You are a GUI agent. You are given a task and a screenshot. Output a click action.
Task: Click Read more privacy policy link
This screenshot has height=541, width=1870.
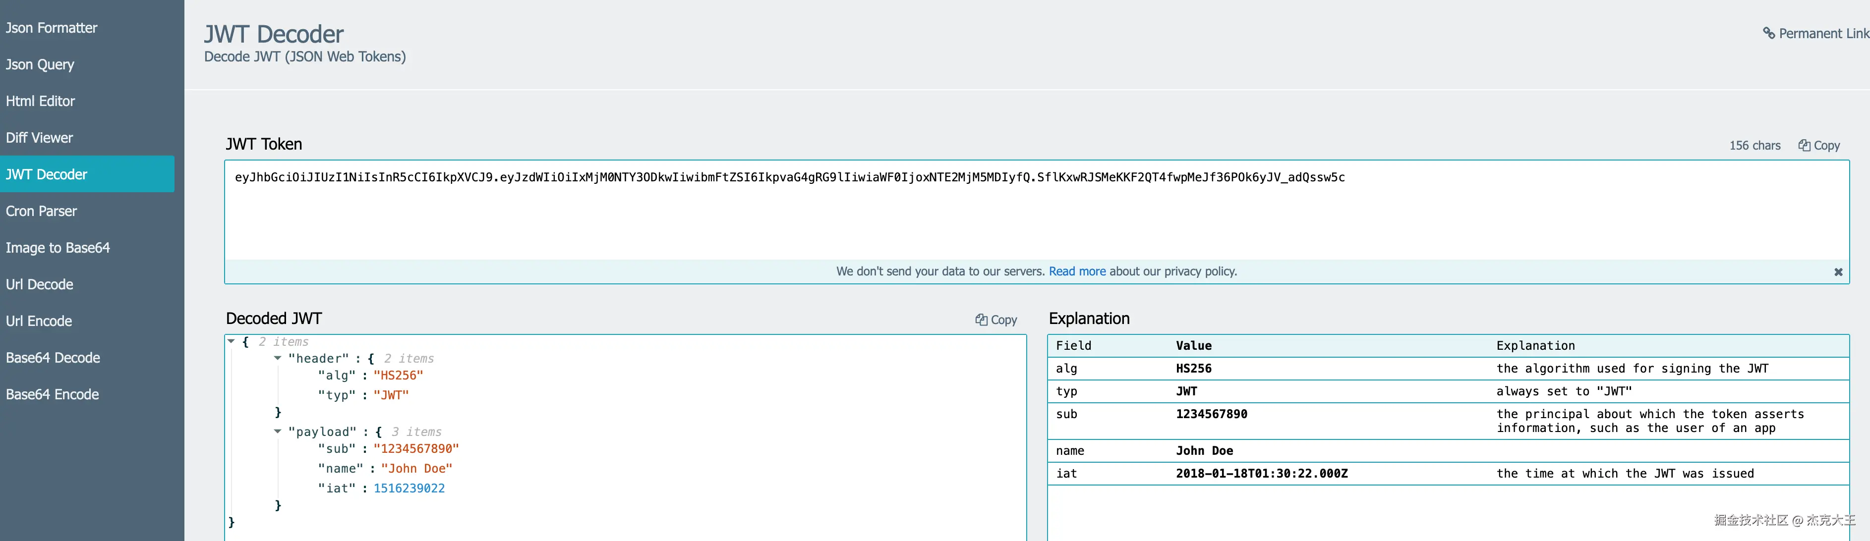tap(1077, 271)
